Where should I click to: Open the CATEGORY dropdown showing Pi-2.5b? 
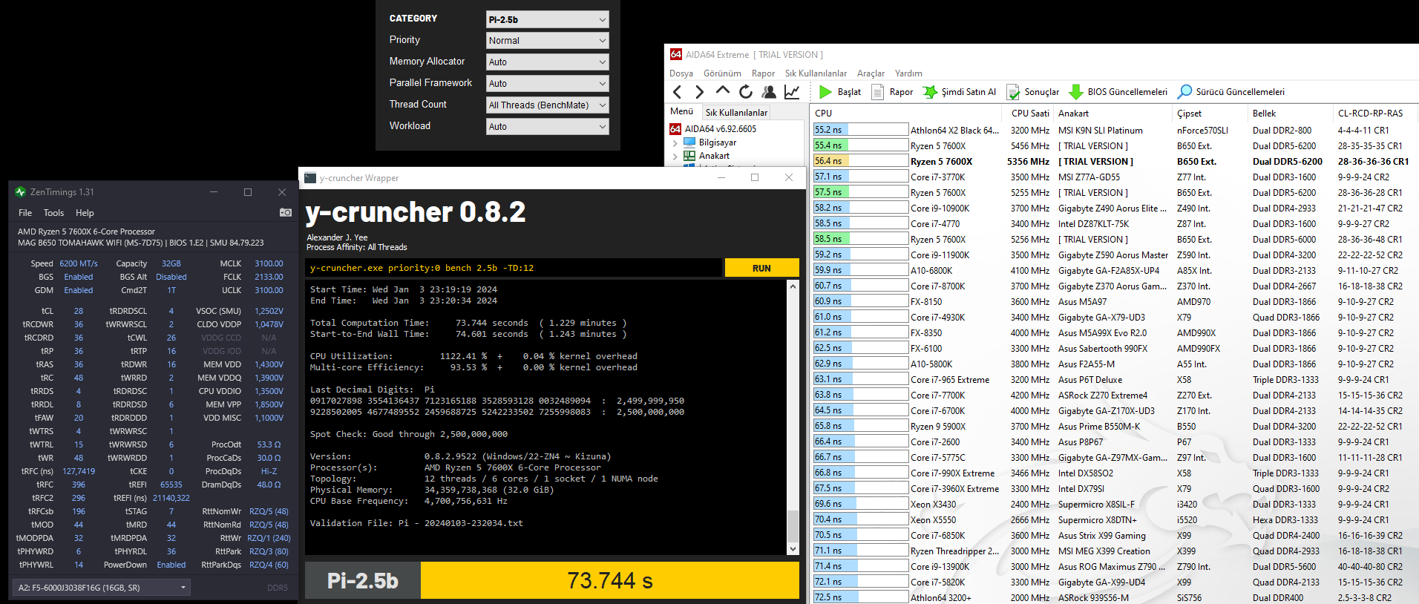coord(548,19)
